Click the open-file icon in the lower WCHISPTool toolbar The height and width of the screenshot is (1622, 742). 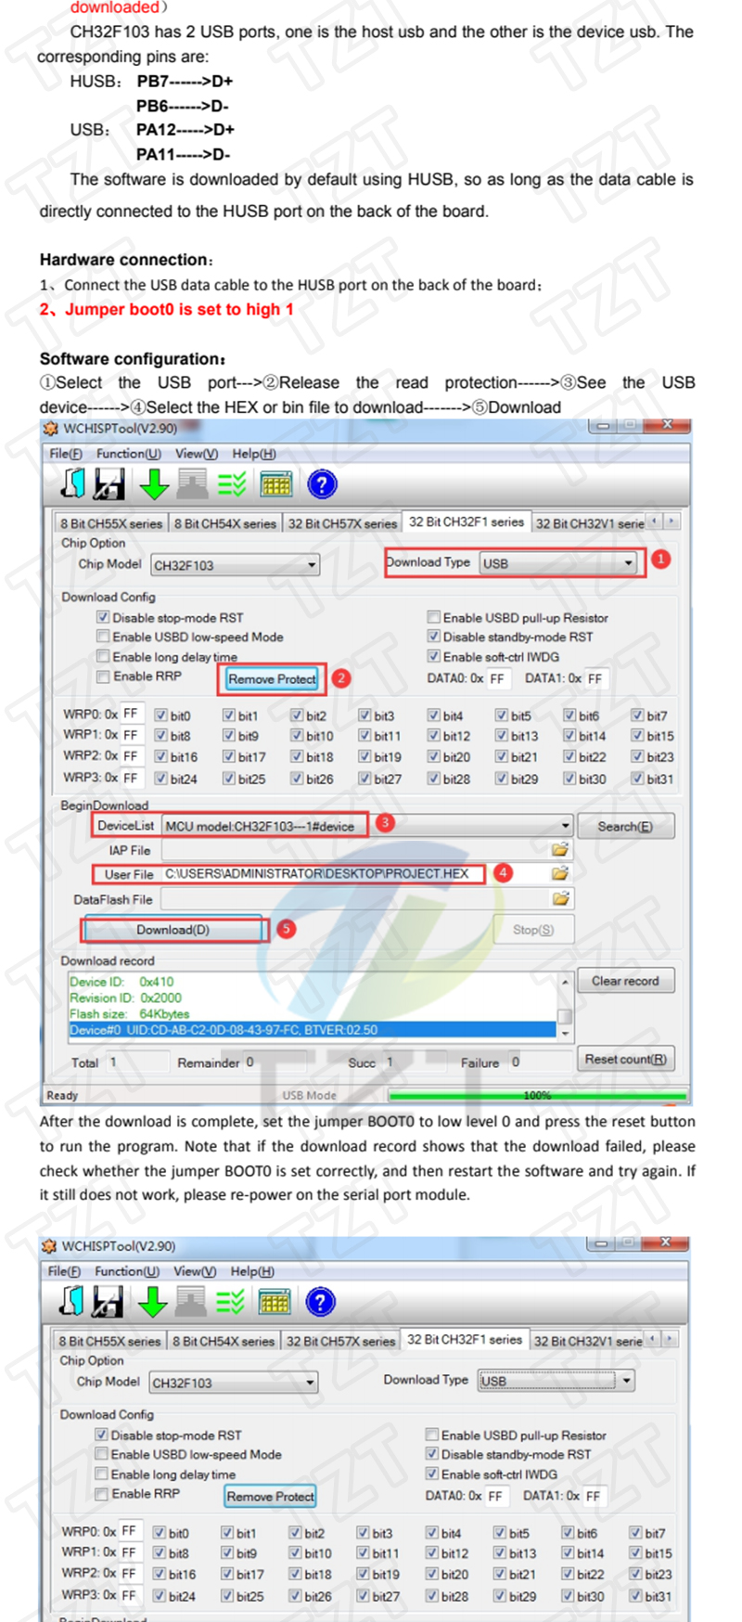click(71, 1301)
